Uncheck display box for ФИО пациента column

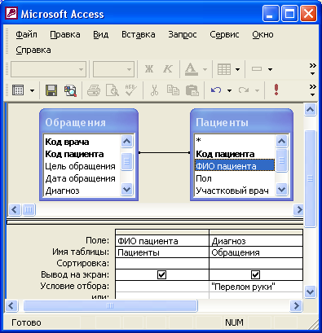(x=161, y=274)
